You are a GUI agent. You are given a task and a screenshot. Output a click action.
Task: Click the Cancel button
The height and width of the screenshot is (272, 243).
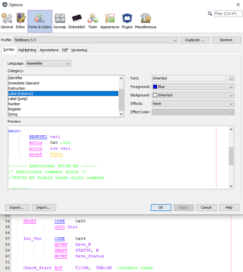click(x=206, y=208)
